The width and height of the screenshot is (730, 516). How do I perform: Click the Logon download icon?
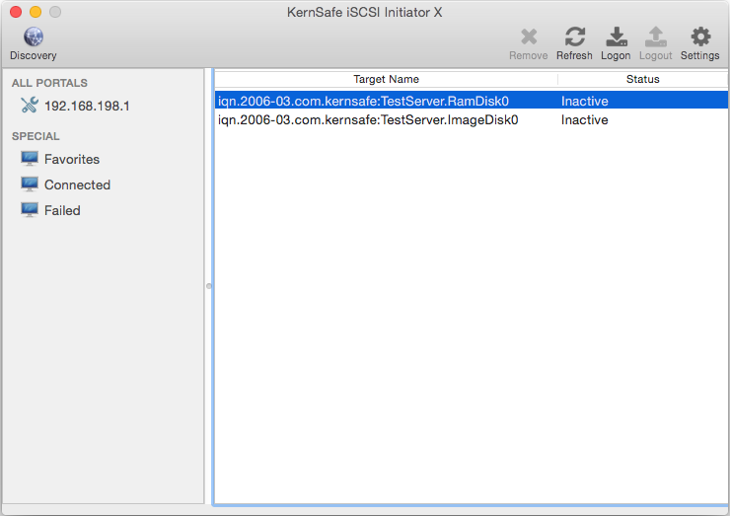point(617,37)
